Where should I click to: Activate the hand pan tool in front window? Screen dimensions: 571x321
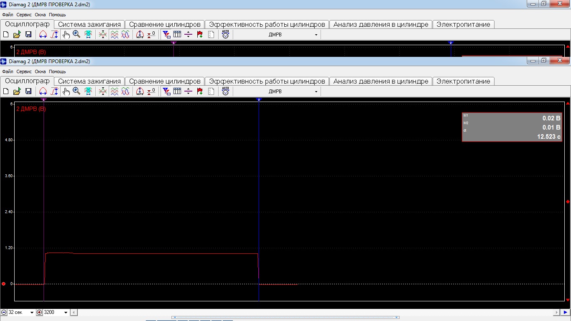point(66,91)
